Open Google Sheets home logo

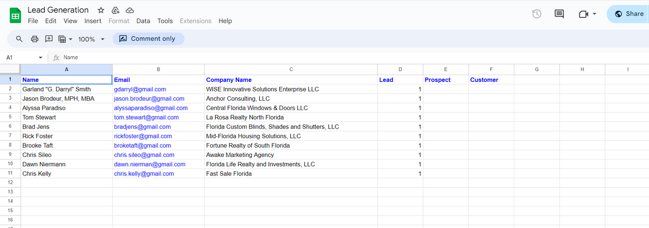pos(15,15)
